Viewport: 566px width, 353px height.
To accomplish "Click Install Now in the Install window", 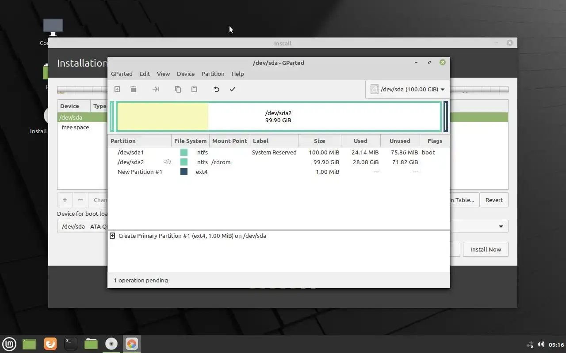I will tap(486, 249).
